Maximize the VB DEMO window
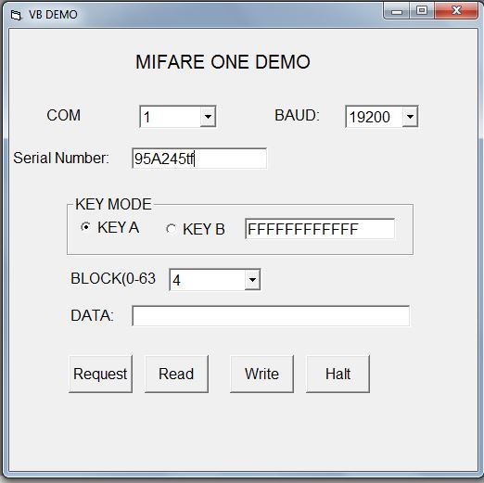 (x=422, y=11)
